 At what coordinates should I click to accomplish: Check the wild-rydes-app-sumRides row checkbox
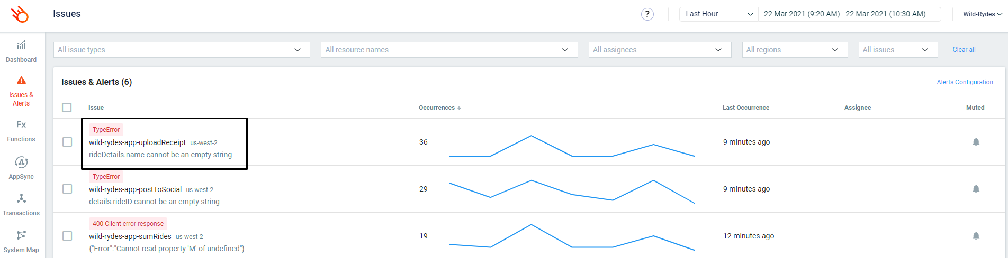coord(67,236)
